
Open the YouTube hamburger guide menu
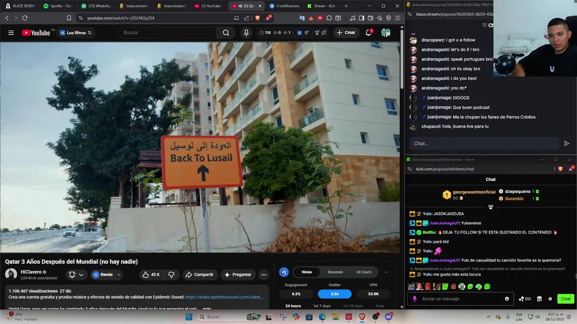pyautogui.click(x=11, y=32)
